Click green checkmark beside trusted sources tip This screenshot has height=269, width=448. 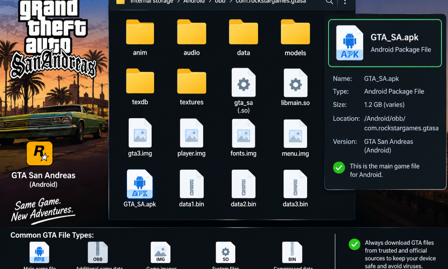pos(354,244)
